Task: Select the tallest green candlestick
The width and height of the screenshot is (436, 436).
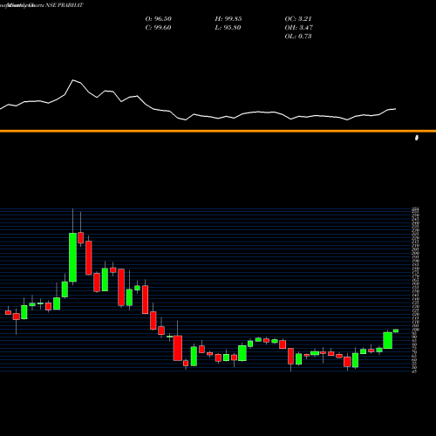Action: (x=72, y=257)
